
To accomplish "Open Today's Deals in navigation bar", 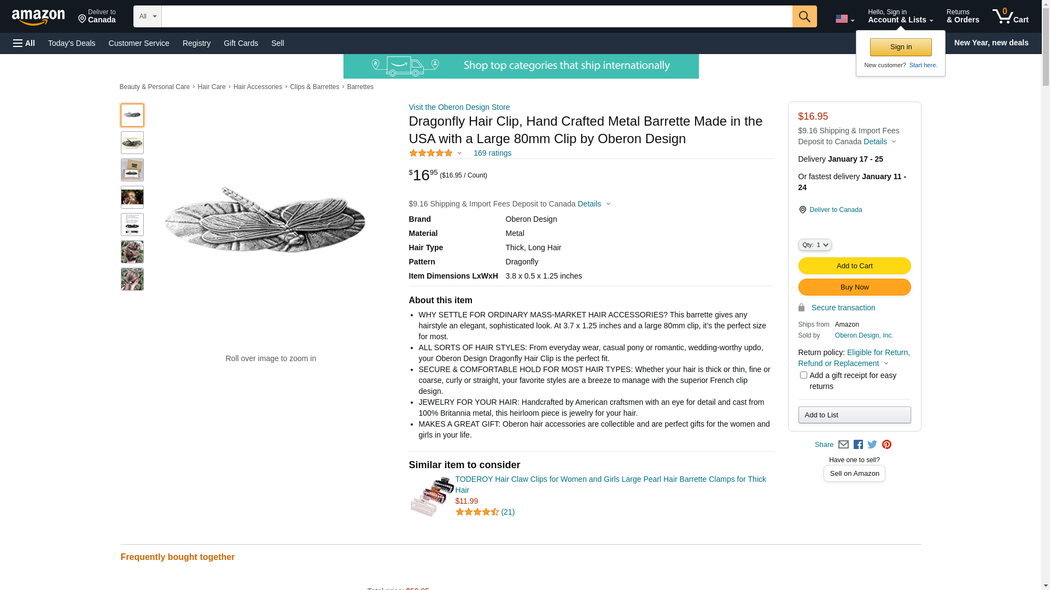I will tap(72, 43).
